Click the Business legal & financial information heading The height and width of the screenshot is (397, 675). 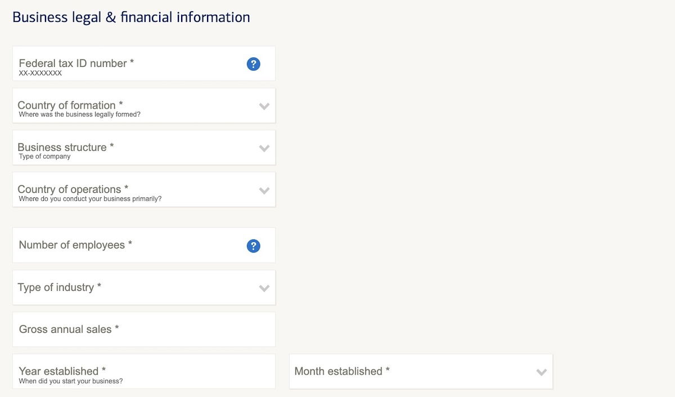pos(131,17)
